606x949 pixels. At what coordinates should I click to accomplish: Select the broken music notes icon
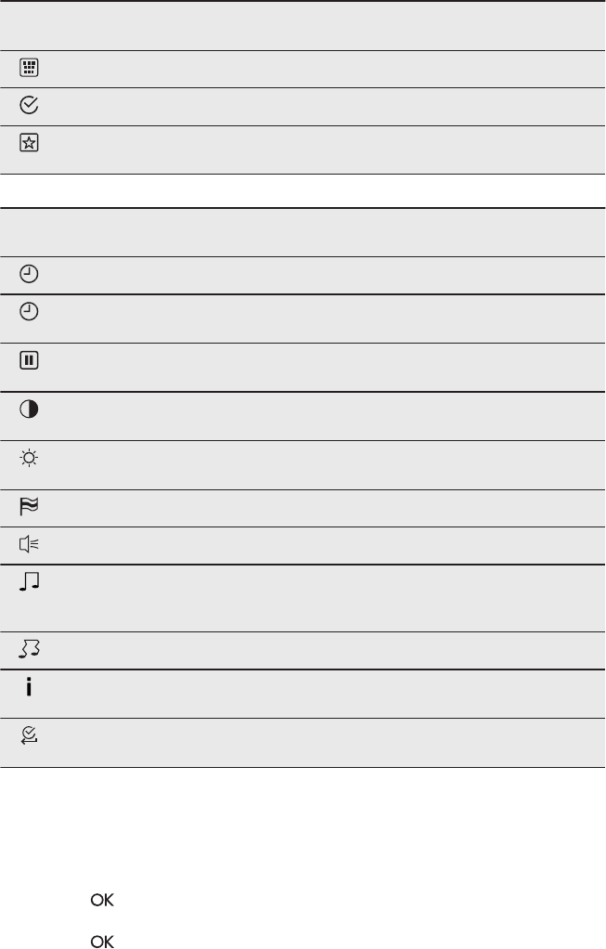[29, 651]
